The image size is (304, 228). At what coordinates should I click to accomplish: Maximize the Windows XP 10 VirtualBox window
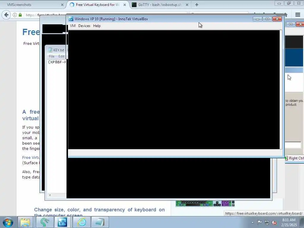pos(267,19)
